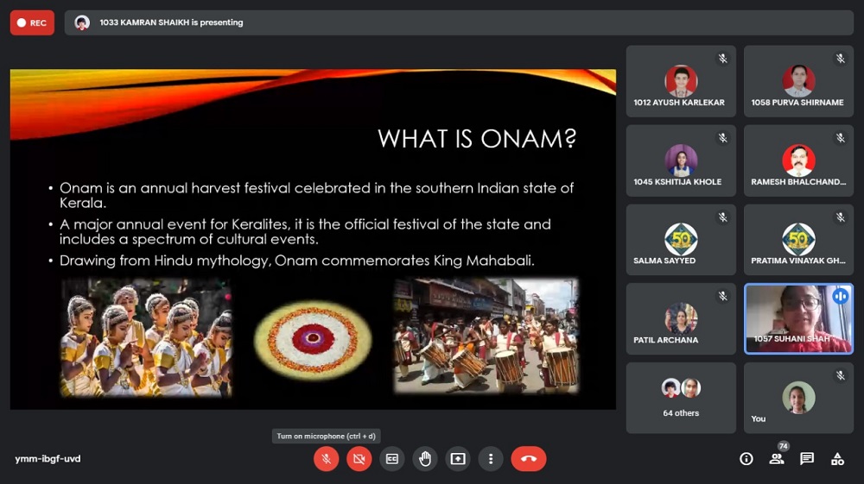Expand the "64 others" participants tile
Image resolution: width=864 pixels, height=484 pixels.
coord(681,398)
